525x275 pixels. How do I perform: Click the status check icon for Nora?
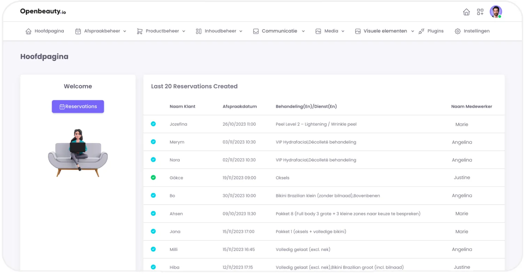click(x=153, y=160)
